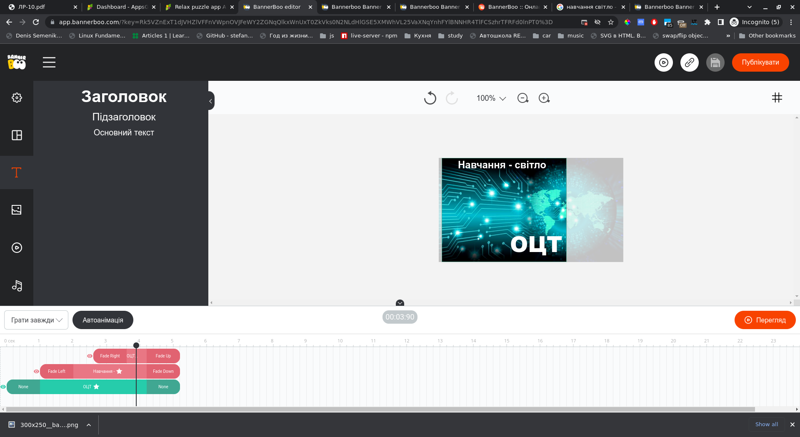Viewport: 800px width, 437px height.
Task: Click the Опублікувати publish button
Action: coord(760,62)
